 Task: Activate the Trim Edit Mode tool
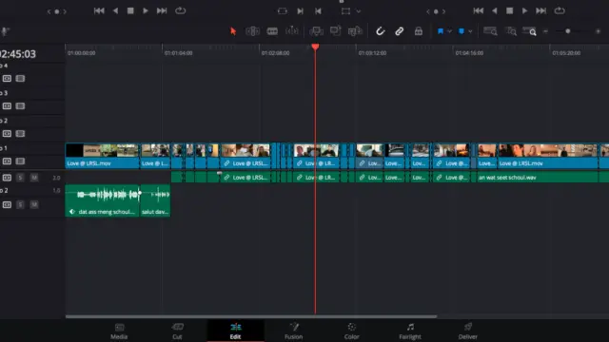click(252, 31)
